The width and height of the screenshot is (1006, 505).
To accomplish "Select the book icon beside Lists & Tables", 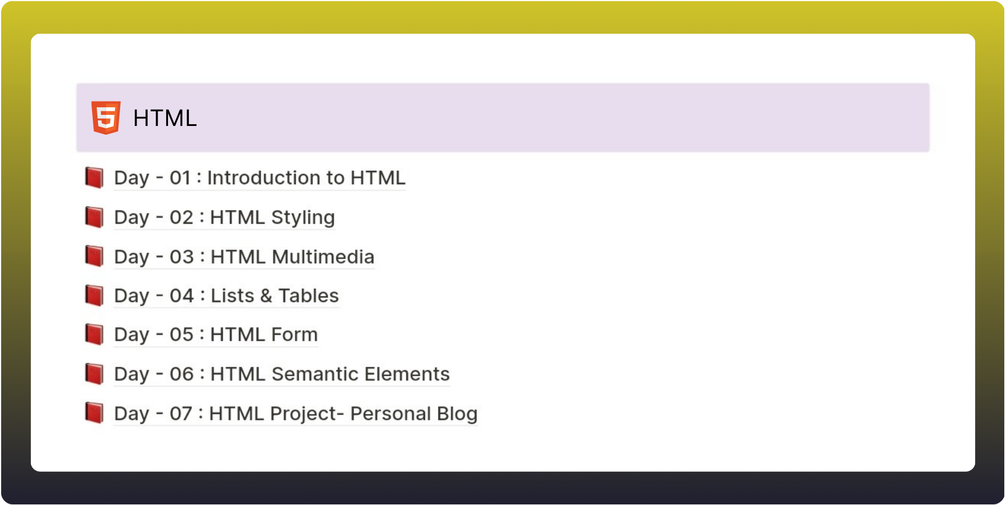I will point(94,296).
